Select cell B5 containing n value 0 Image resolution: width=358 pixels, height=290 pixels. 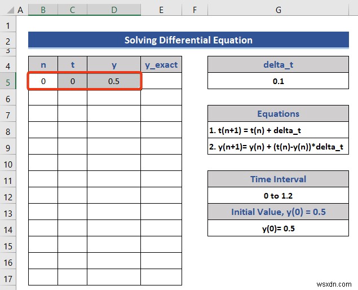click(x=43, y=81)
